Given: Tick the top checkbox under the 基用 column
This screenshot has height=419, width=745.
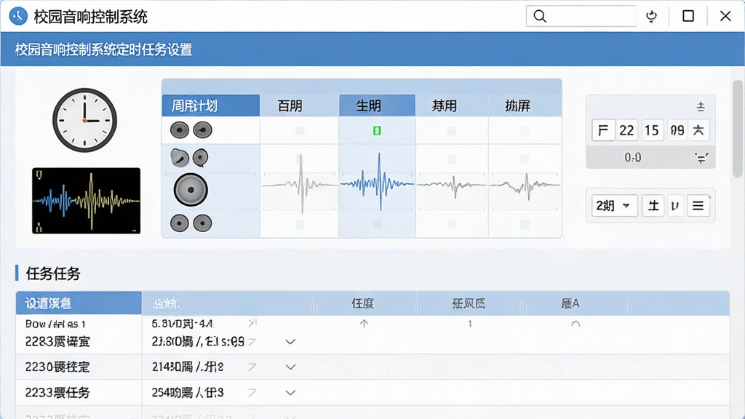Looking at the screenshot, I should (451, 131).
